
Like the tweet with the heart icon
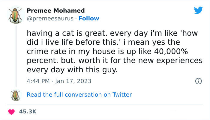(12, 112)
